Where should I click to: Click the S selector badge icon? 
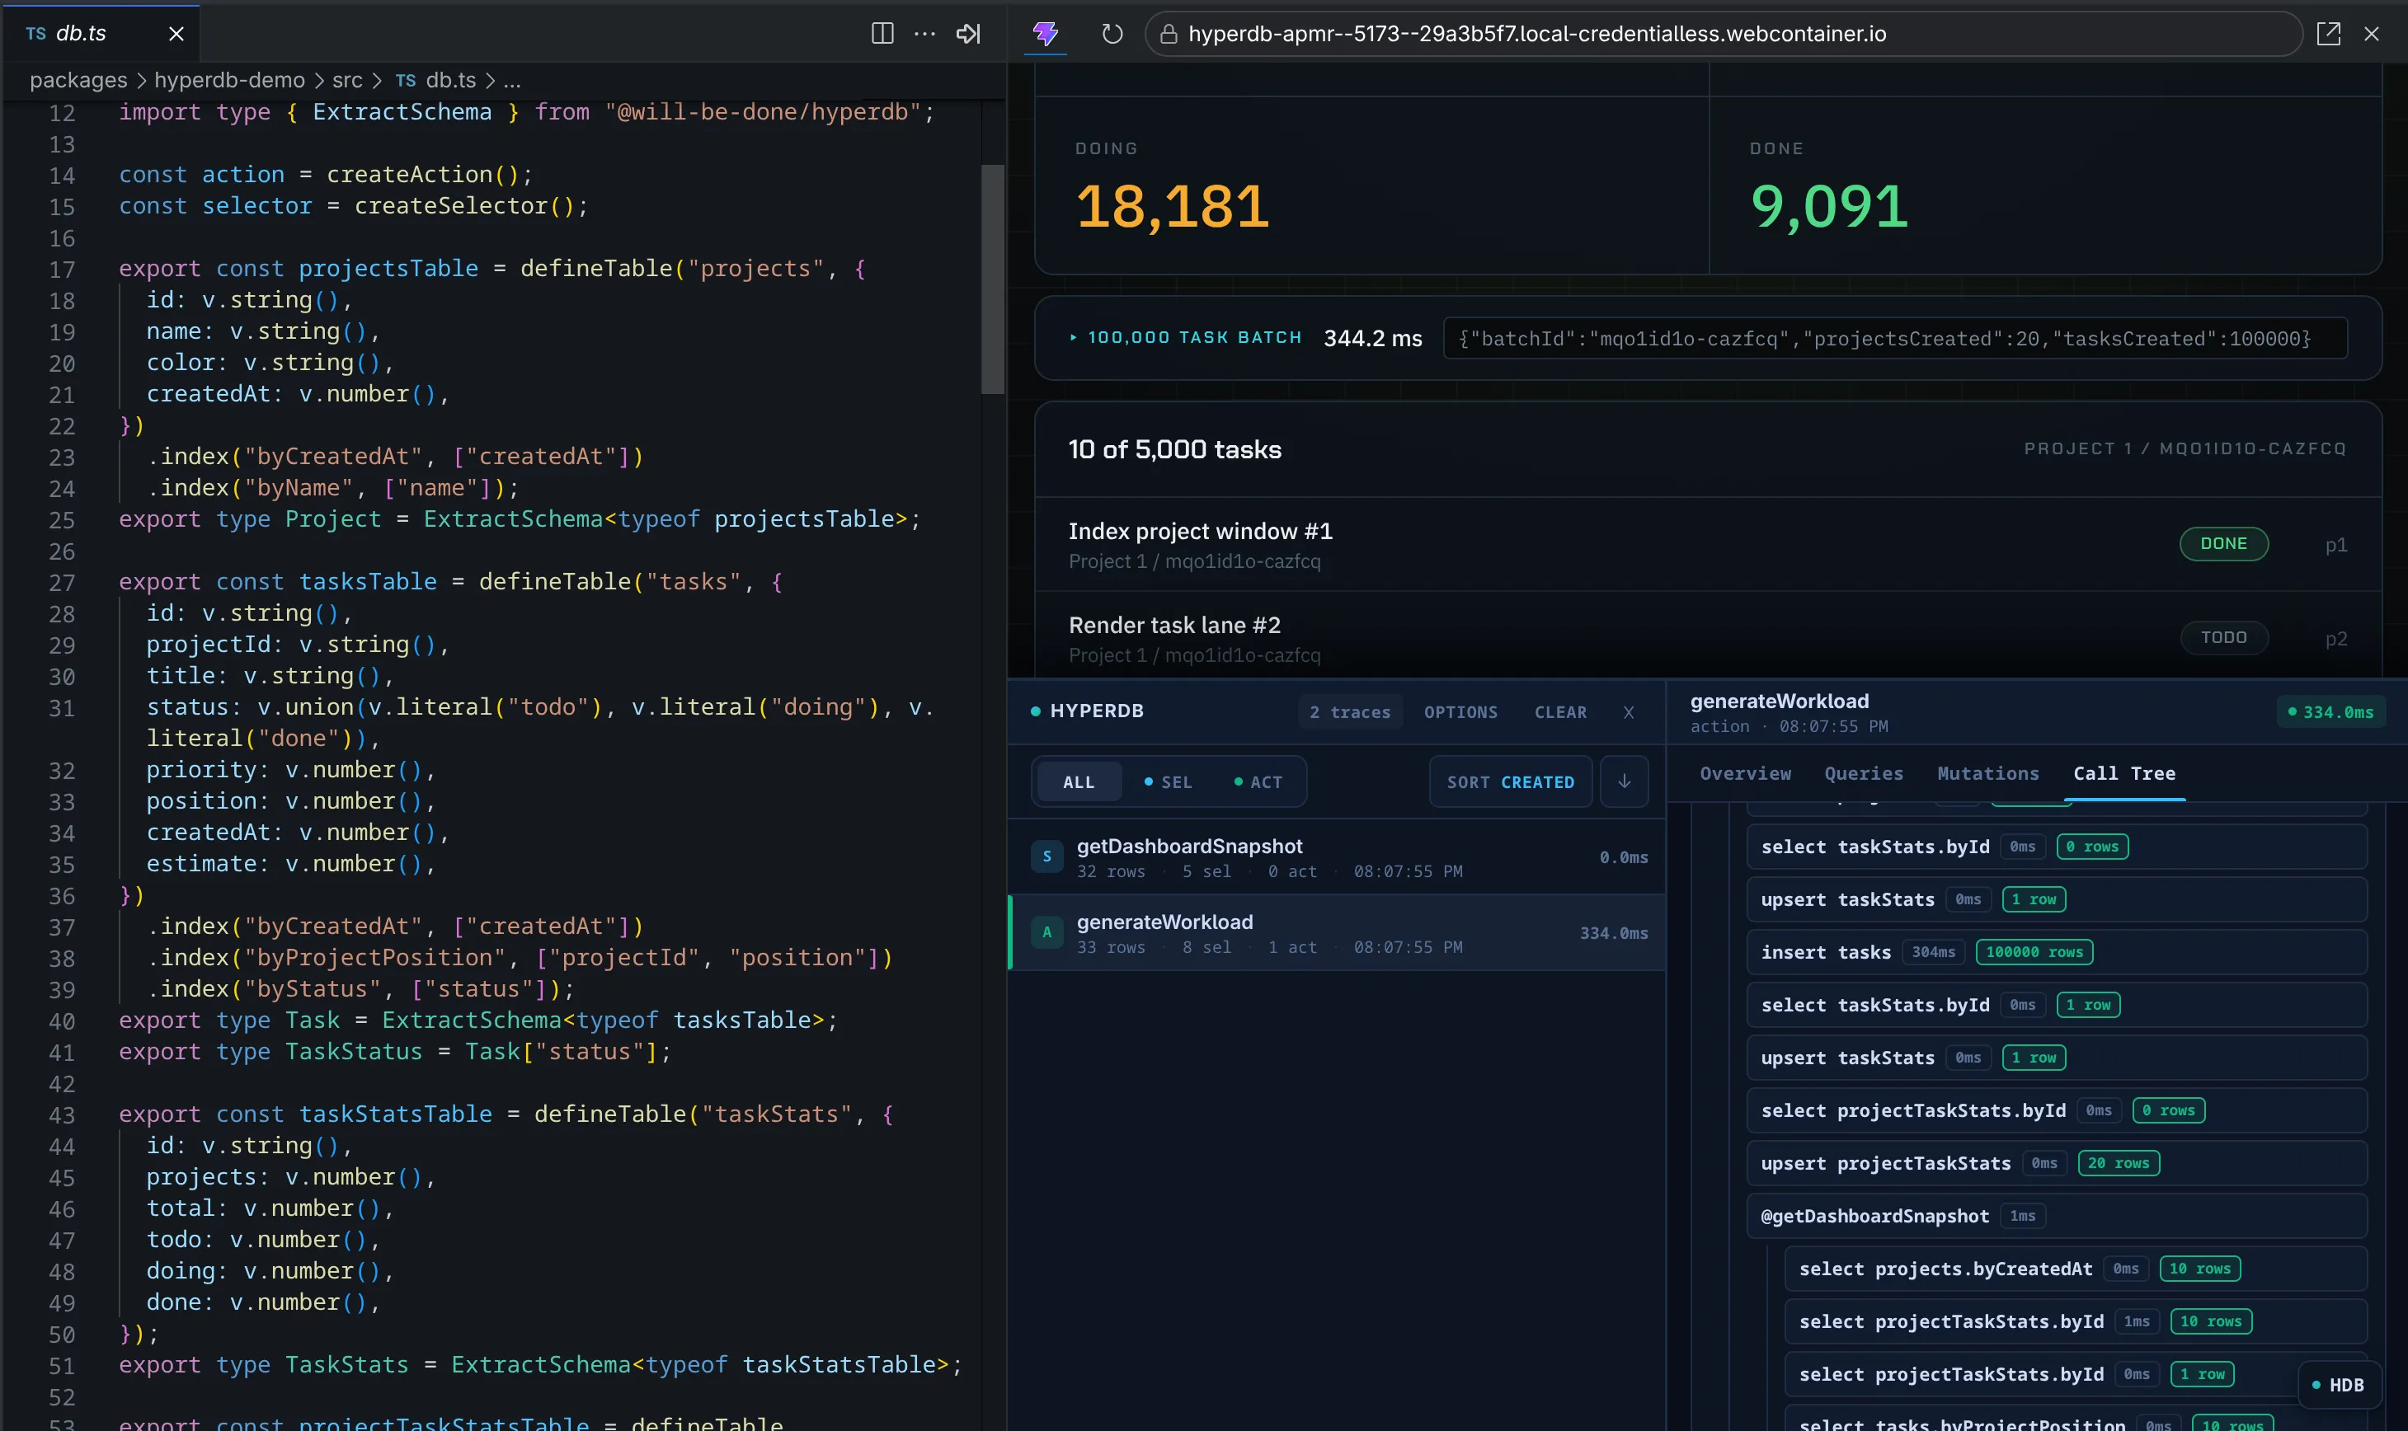[1046, 856]
